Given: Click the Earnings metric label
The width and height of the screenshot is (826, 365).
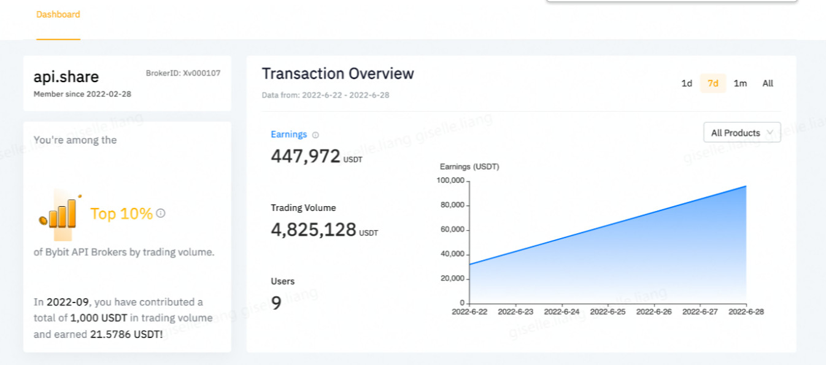Looking at the screenshot, I should click(288, 134).
